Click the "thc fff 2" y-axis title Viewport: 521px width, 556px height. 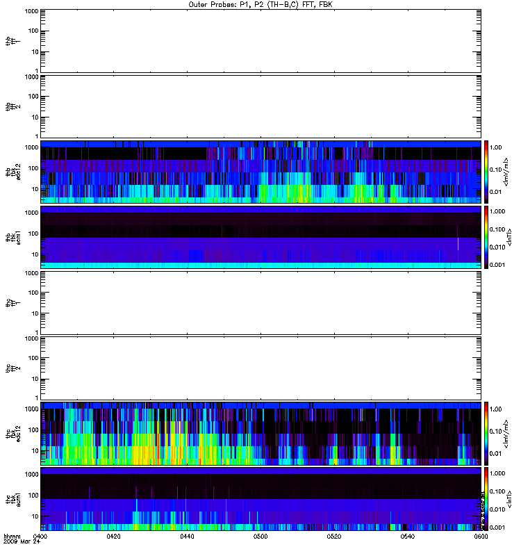[x=13, y=368]
